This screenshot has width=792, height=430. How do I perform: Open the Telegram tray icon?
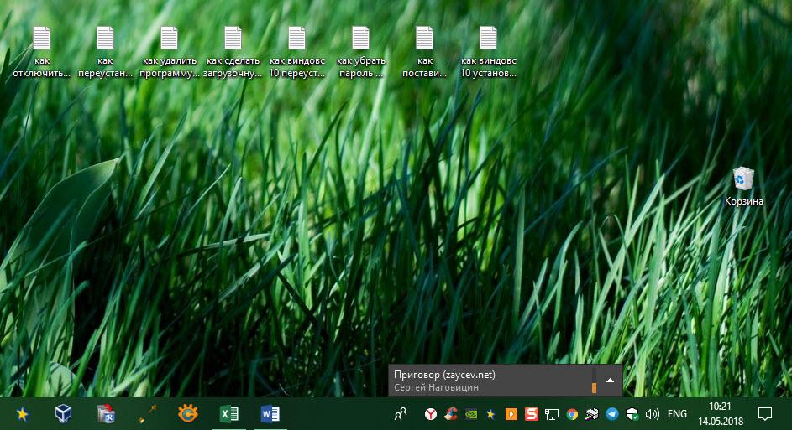click(611, 414)
